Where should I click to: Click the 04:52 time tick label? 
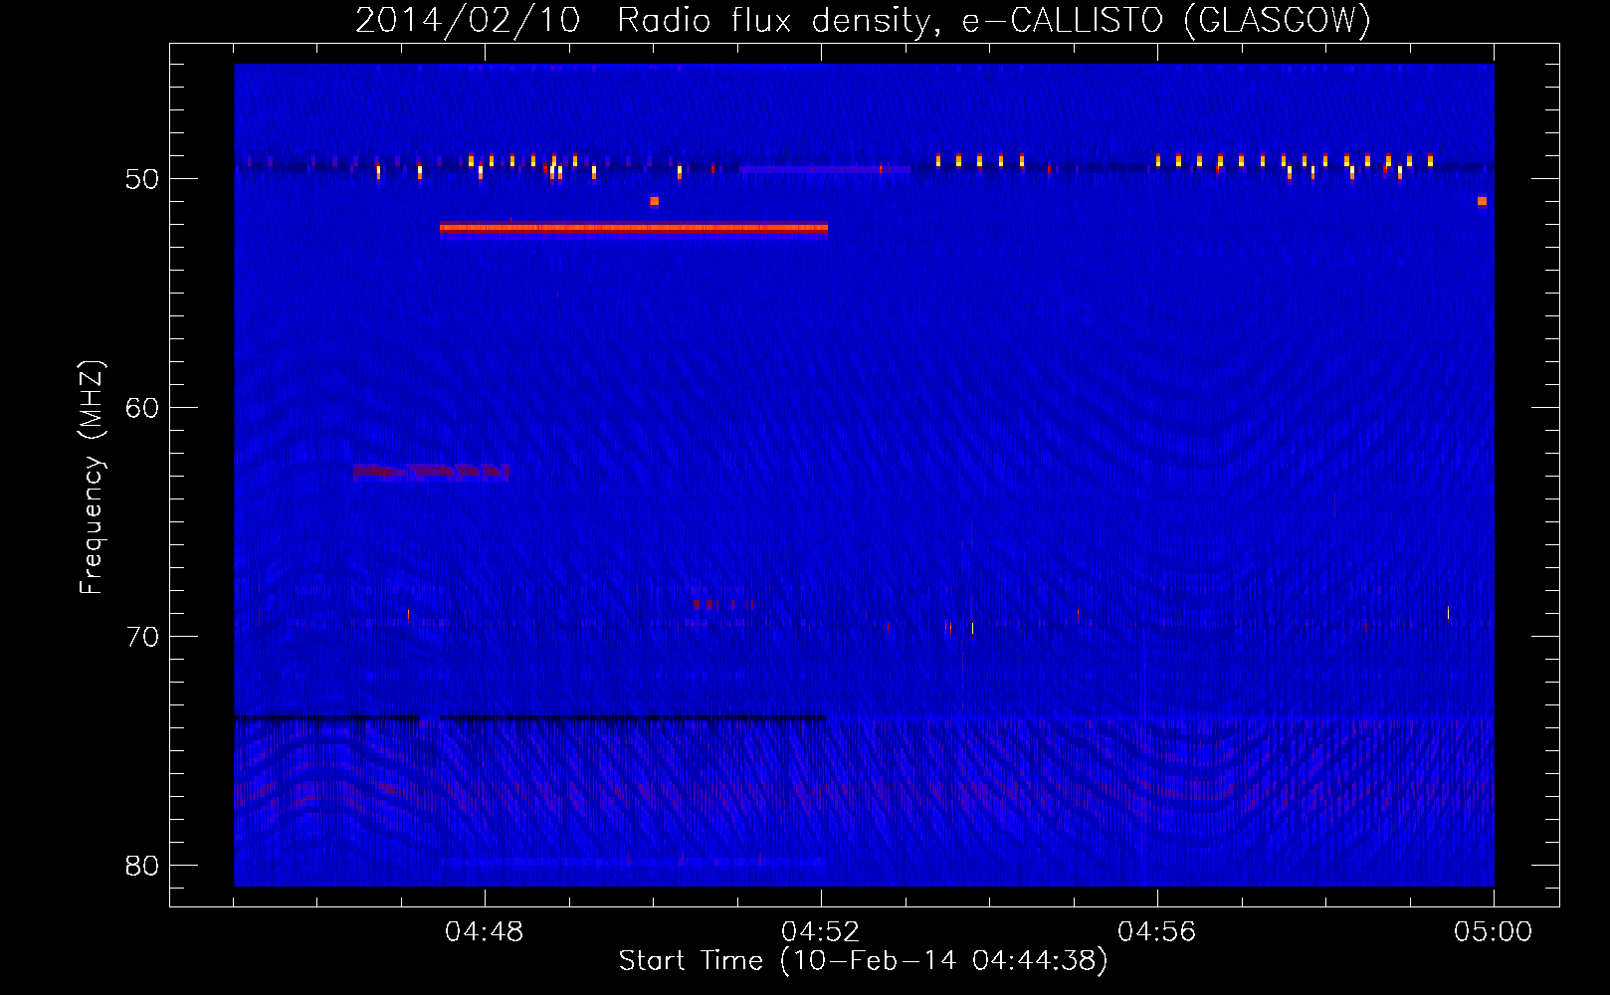coord(820,932)
